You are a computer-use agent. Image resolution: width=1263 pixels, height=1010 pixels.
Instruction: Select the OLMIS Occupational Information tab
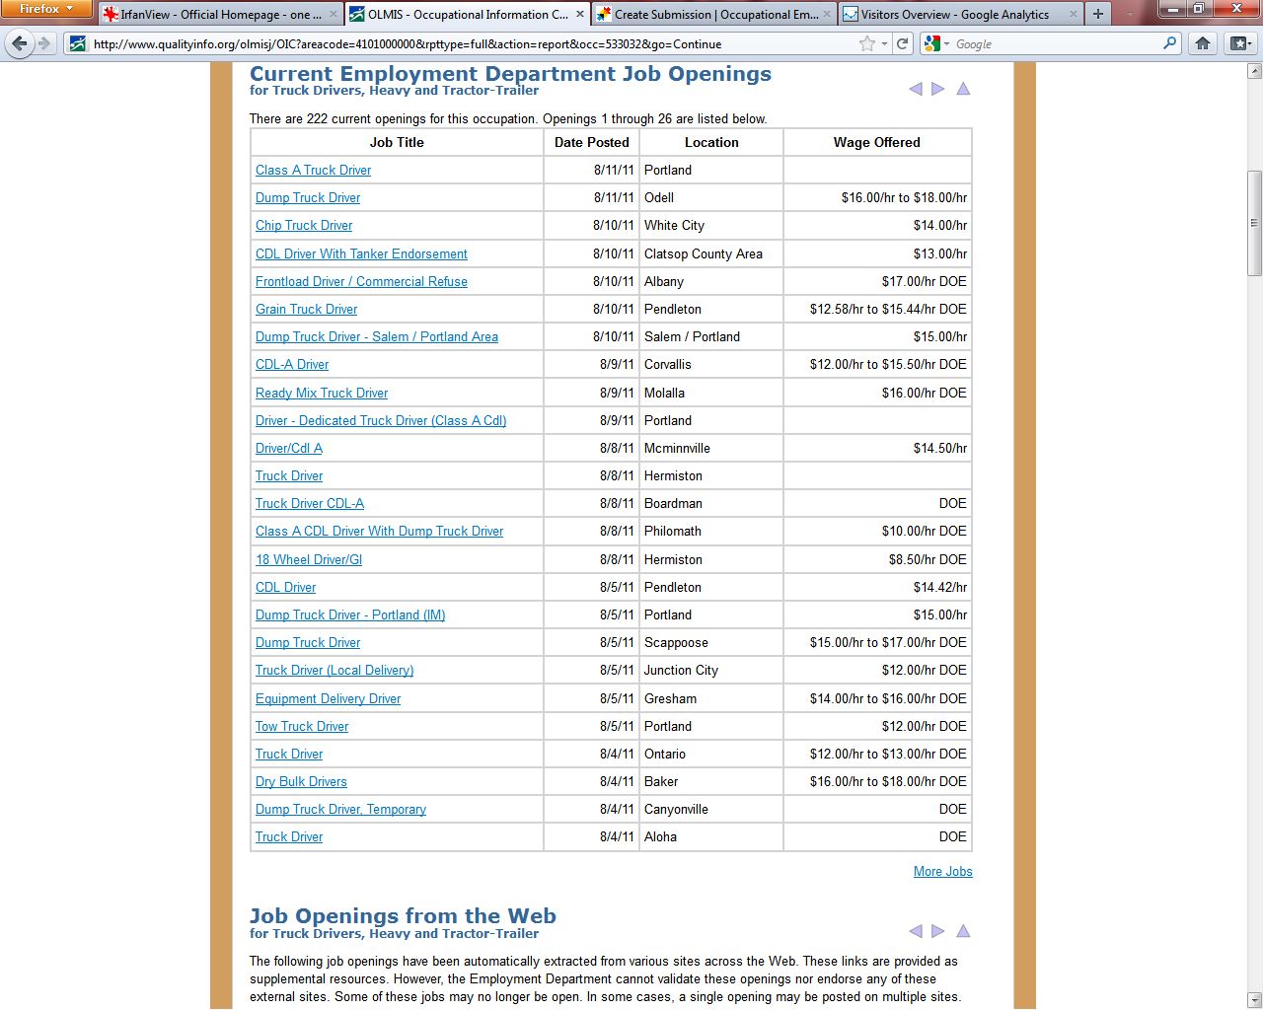click(468, 15)
